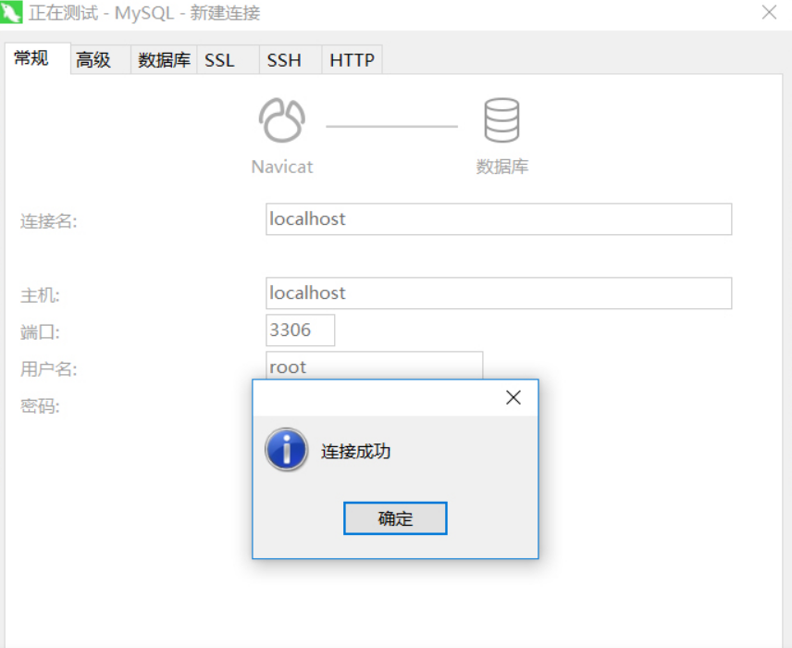Click the 用户名: label
This screenshot has width=792, height=648.
click(48, 369)
